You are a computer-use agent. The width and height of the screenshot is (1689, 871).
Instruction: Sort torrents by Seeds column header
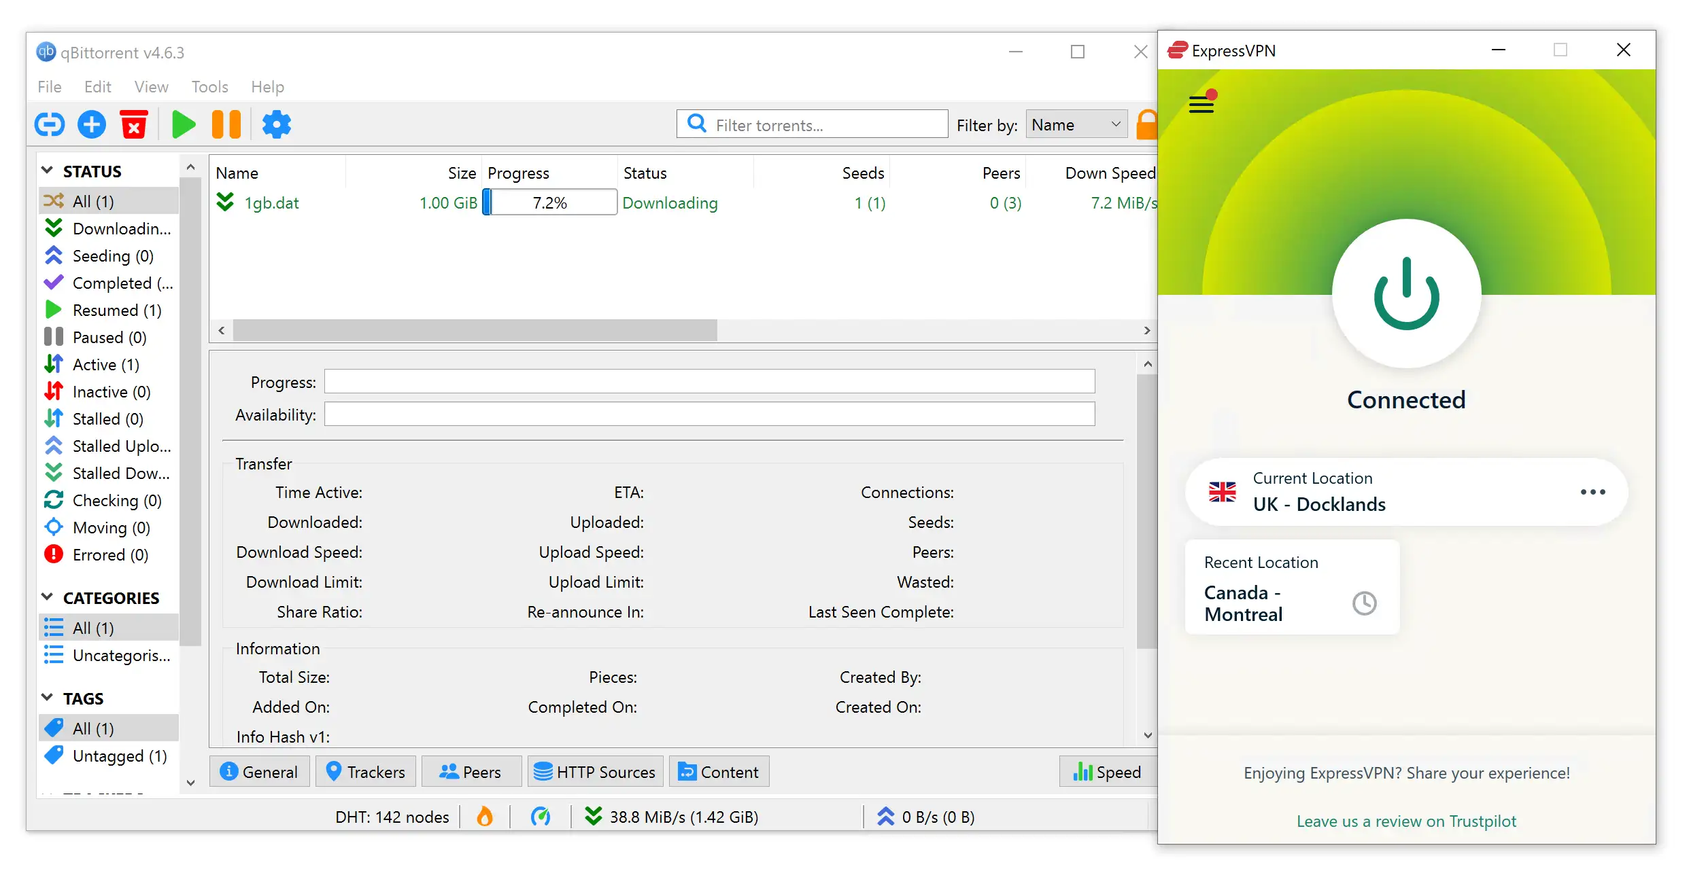click(863, 173)
